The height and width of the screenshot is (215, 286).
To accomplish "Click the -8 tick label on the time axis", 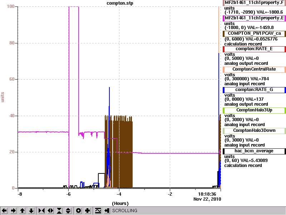I will tap(20, 194).
